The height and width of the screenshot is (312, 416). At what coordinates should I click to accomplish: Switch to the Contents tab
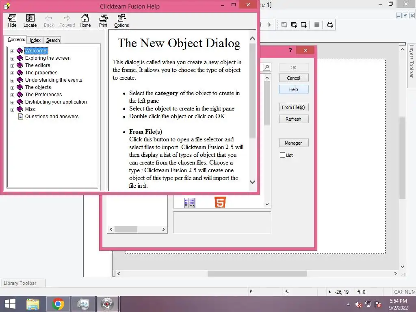tap(16, 39)
